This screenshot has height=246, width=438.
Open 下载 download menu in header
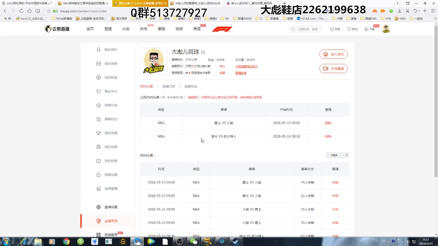point(369,29)
